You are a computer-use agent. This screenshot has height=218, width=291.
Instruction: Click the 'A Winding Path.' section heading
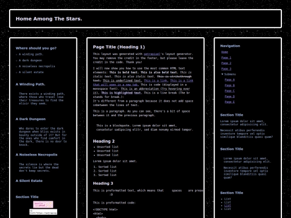point(30,85)
